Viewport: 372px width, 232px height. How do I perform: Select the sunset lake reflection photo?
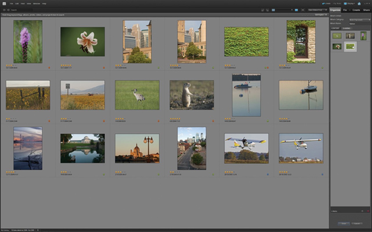click(x=28, y=148)
